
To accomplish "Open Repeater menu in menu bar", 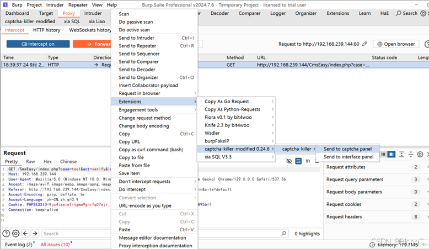I will 78,5.
